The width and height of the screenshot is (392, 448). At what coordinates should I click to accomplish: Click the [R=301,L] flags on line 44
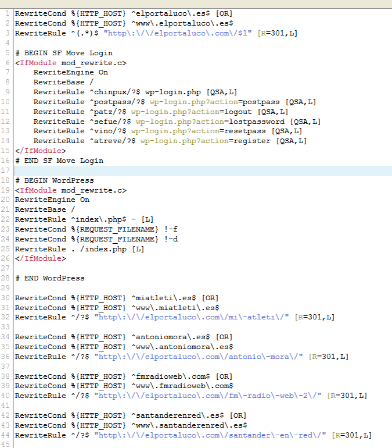[x=352, y=435]
